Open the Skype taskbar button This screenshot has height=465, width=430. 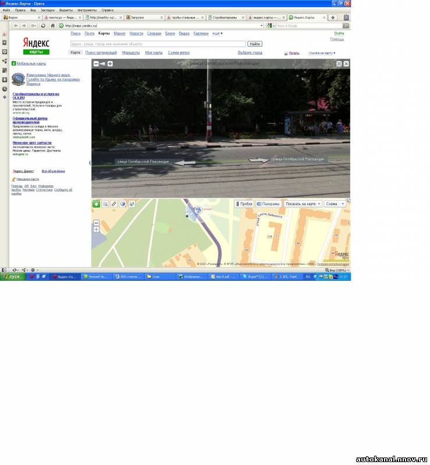[x=255, y=277]
